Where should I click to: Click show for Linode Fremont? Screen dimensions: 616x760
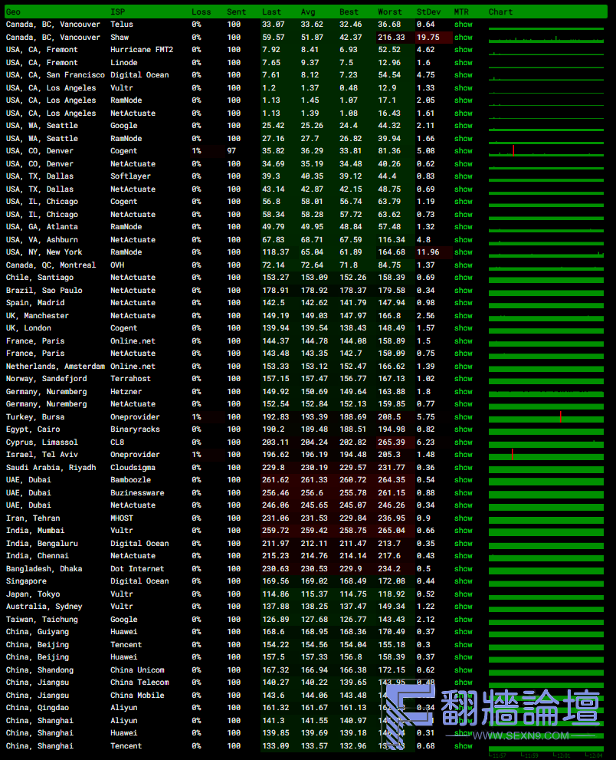[463, 63]
